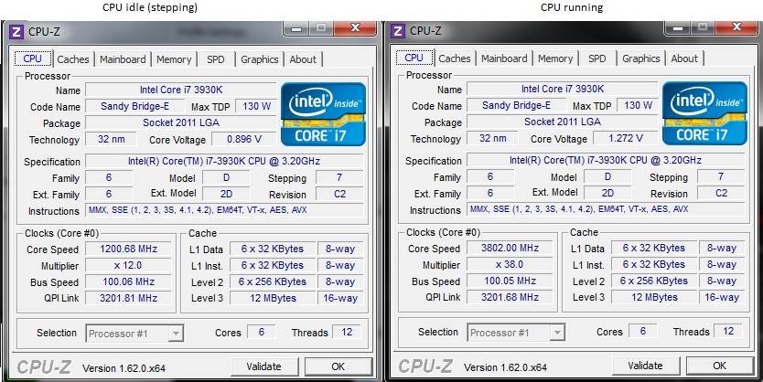Open Caches tab in left CPU-Z window
The image size is (763, 382).
pyautogui.click(x=73, y=59)
